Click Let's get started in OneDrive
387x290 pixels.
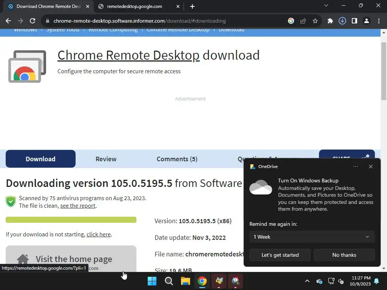coord(280,255)
